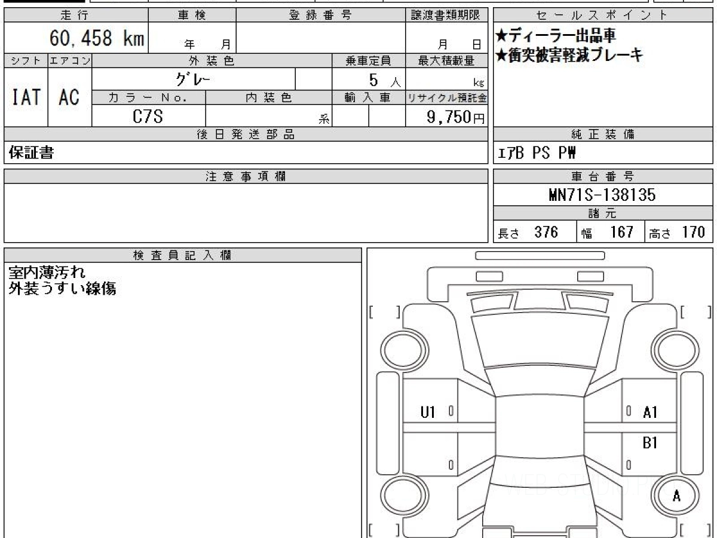Click the 最大積載量 header
This screenshot has height=538, width=717.
pyautogui.click(x=446, y=60)
